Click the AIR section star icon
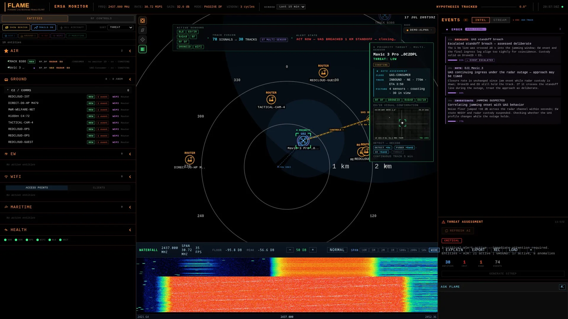Image resolution: width=568 pixels, height=319 pixels. coord(6,51)
